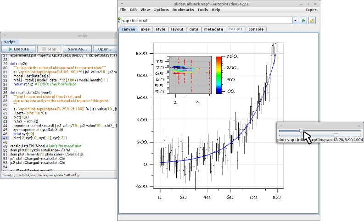
Task: Select the script tab in script window
Action: tap(10, 42)
